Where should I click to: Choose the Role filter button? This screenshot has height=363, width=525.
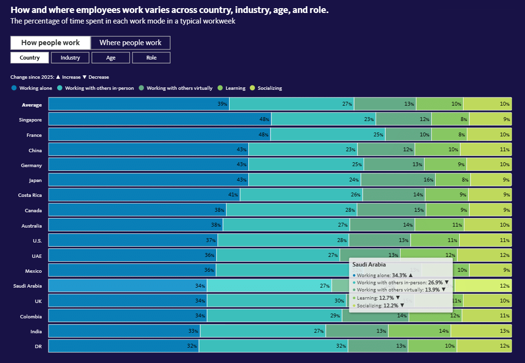click(x=151, y=58)
